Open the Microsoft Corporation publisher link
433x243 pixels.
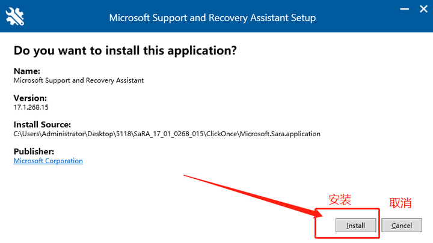48,161
